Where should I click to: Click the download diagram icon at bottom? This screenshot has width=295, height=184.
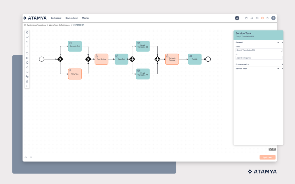tap(26, 157)
